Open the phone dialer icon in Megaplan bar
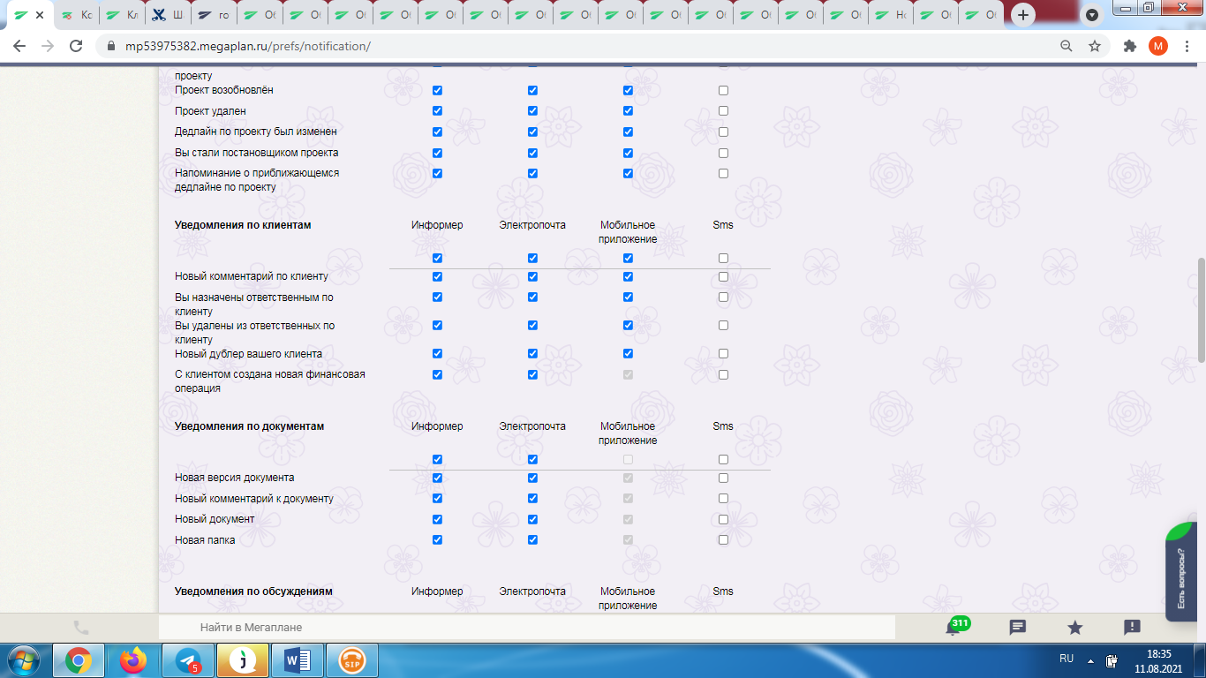The image size is (1206, 678). (x=80, y=628)
